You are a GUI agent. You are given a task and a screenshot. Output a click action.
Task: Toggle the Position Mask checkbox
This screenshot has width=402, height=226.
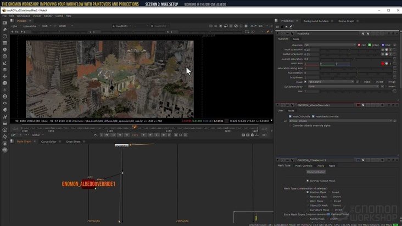[x=308, y=192]
